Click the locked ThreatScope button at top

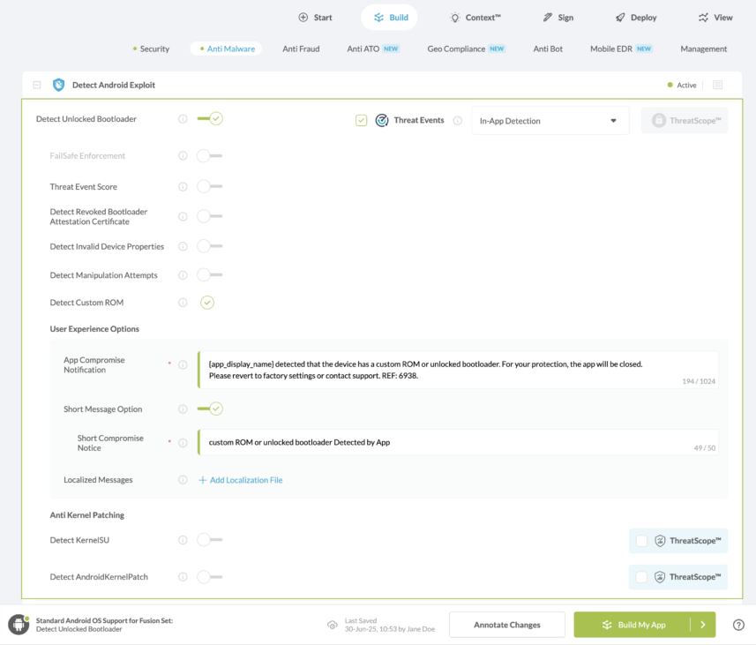685,121
